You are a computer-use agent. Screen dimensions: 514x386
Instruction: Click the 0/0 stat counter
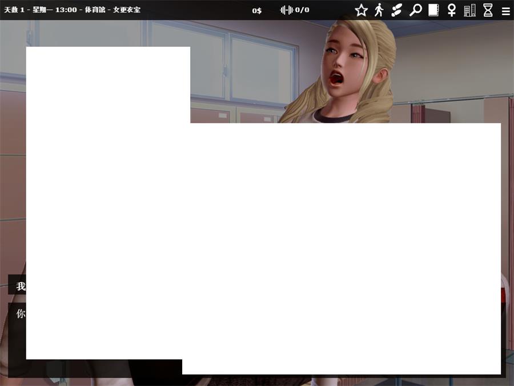302,10
